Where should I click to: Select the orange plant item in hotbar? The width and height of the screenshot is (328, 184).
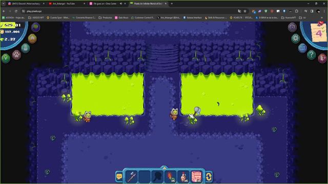click(x=171, y=176)
